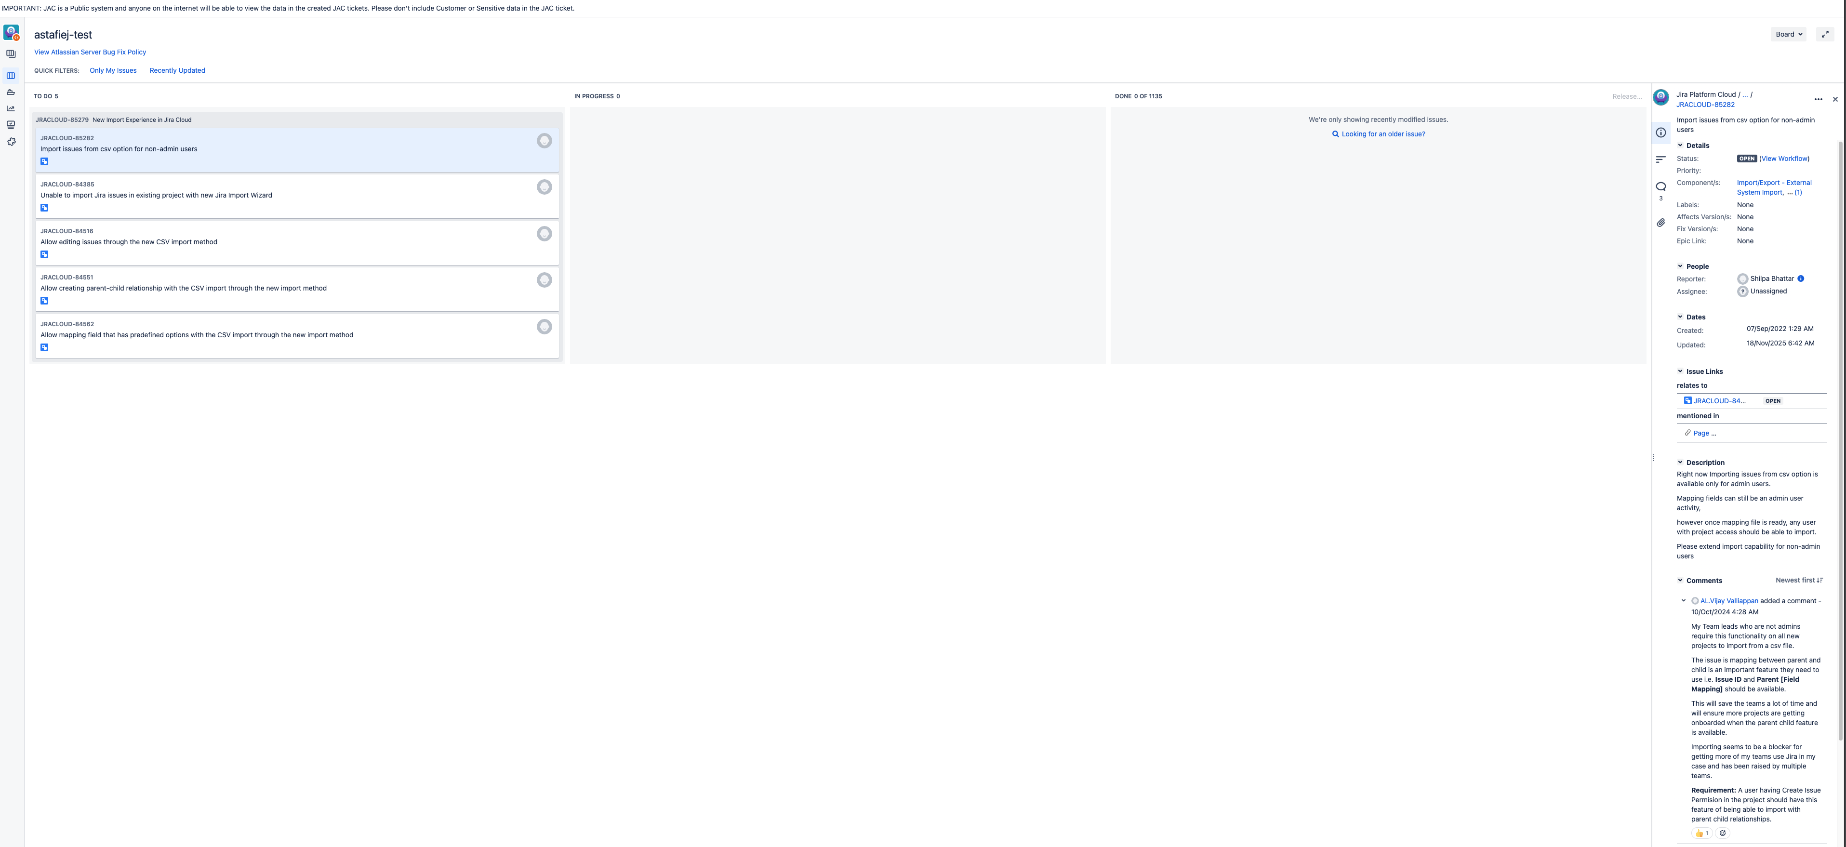The height and width of the screenshot is (847, 1846).
Task: Open the Backlog icon in the left sidebar
Action: point(11,54)
